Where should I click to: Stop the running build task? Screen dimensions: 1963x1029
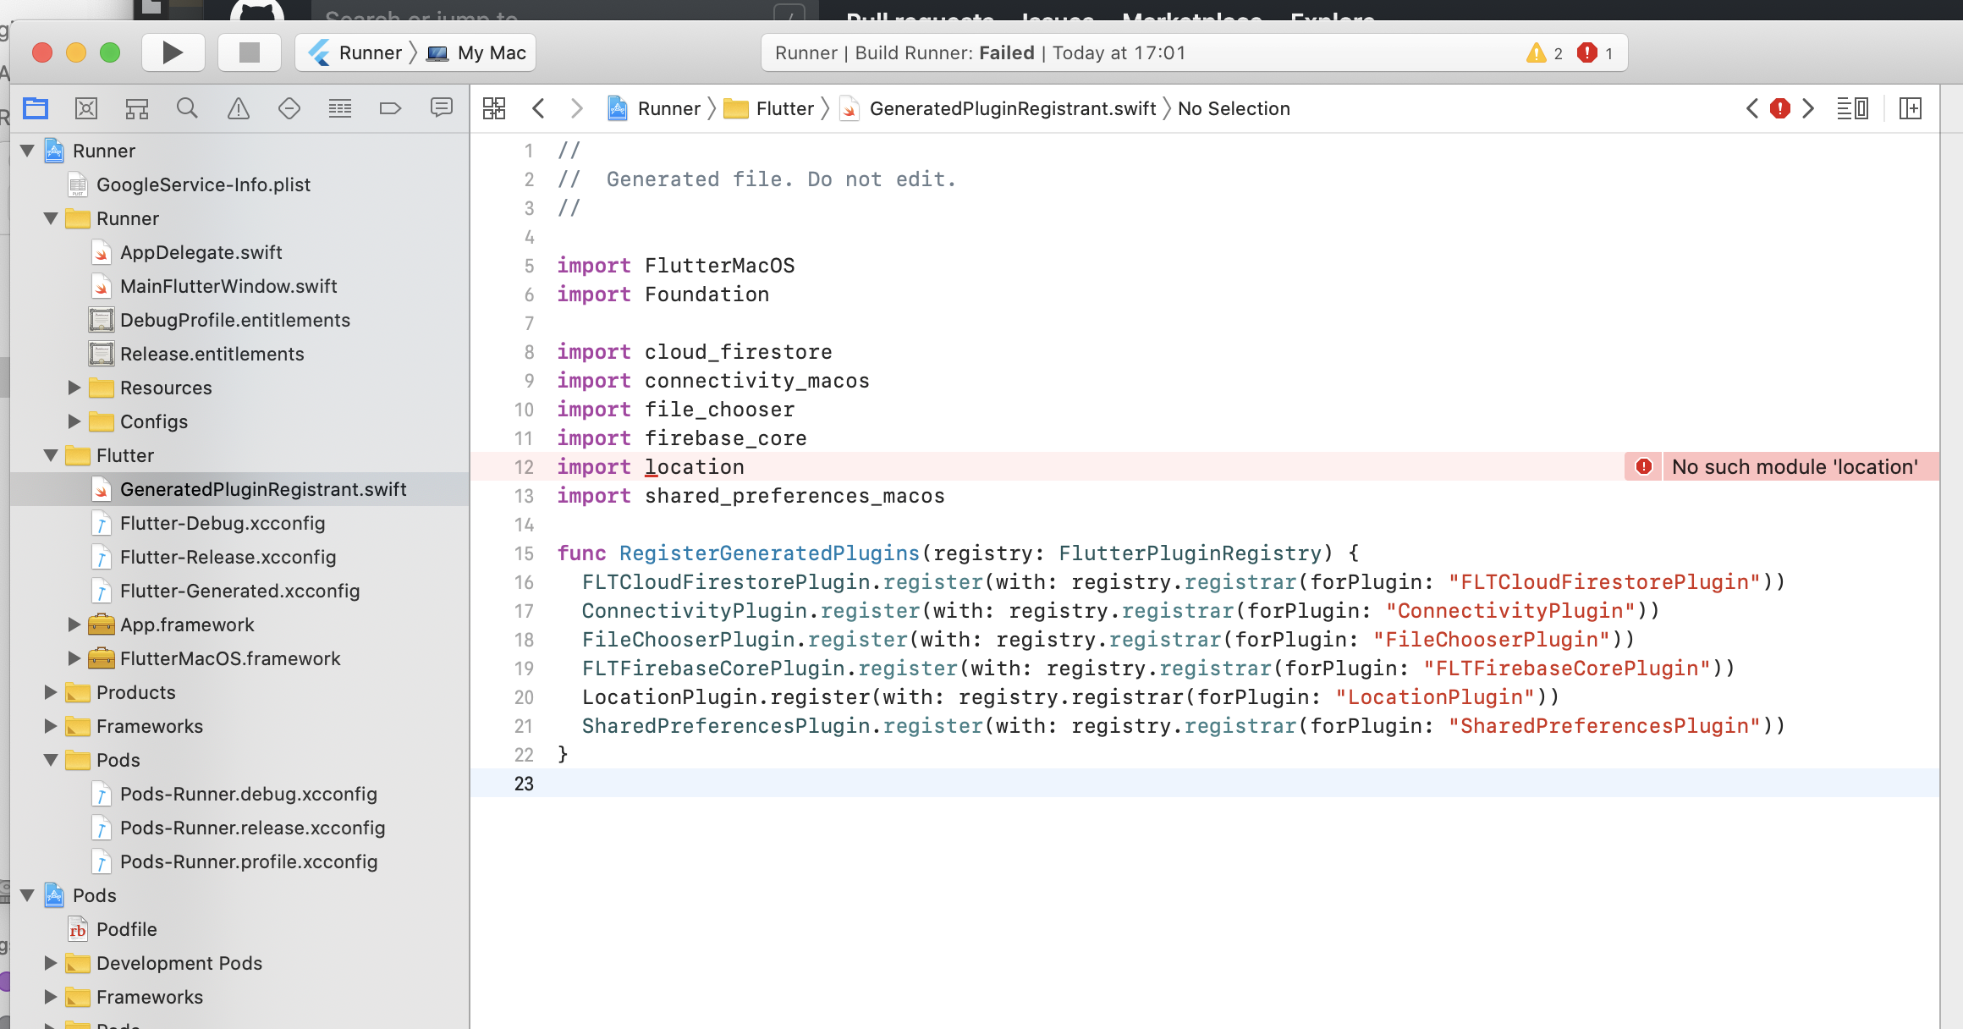tap(250, 52)
